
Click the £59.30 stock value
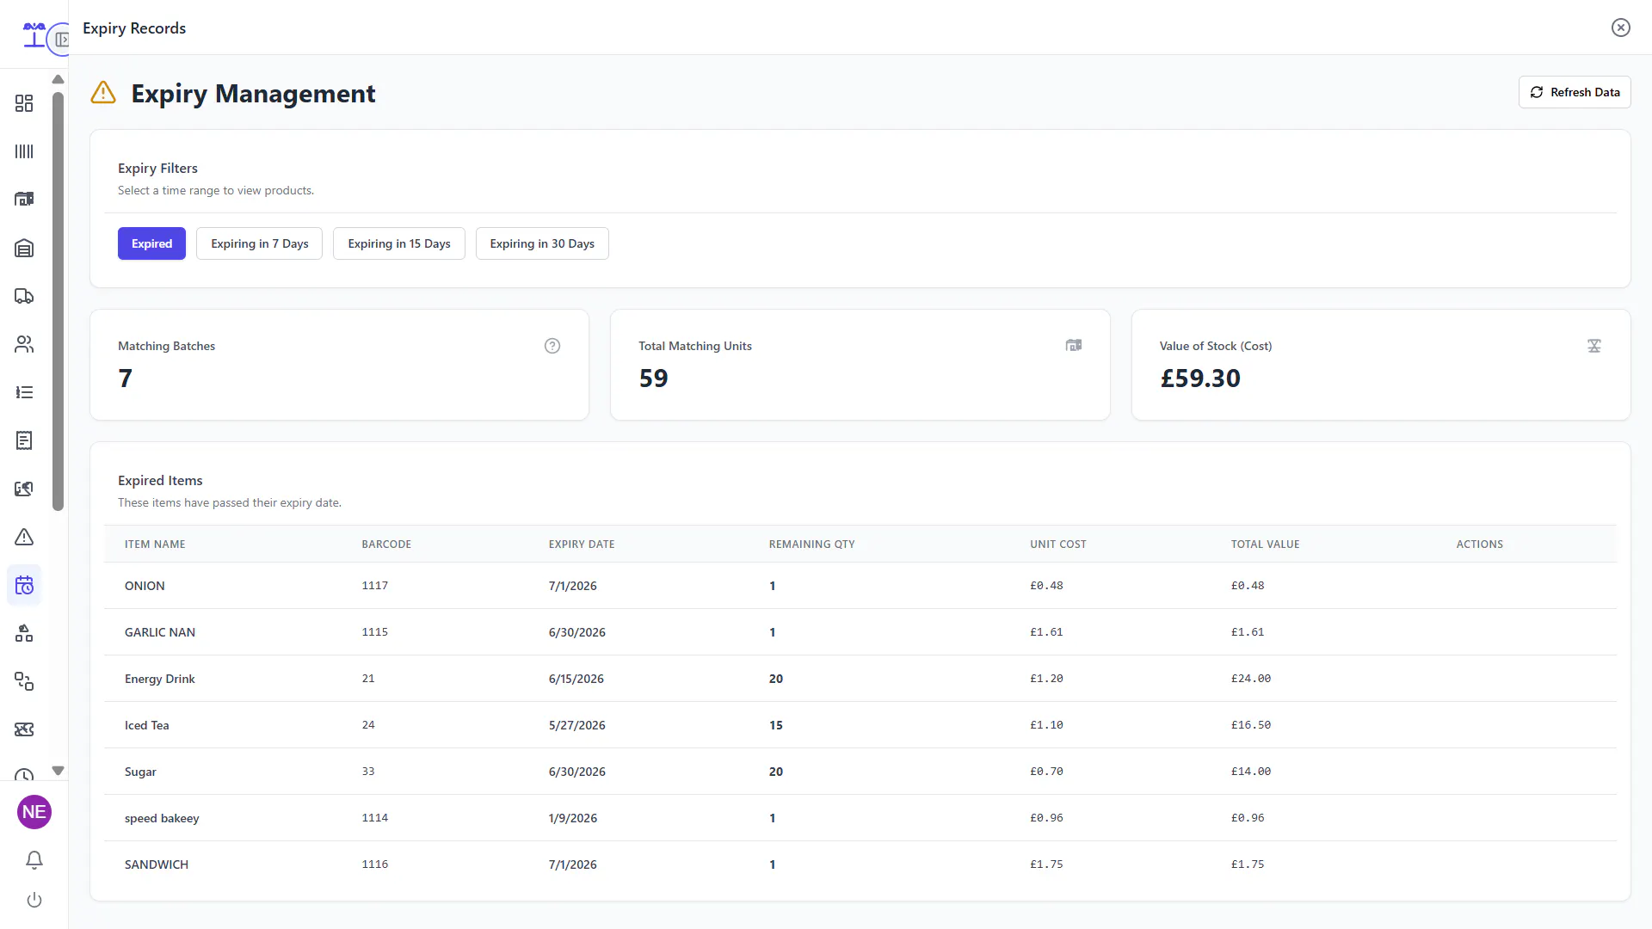pyautogui.click(x=1200, y=378)
